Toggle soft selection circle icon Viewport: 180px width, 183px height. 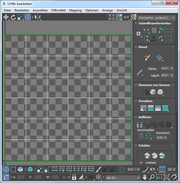coord(122,169)
